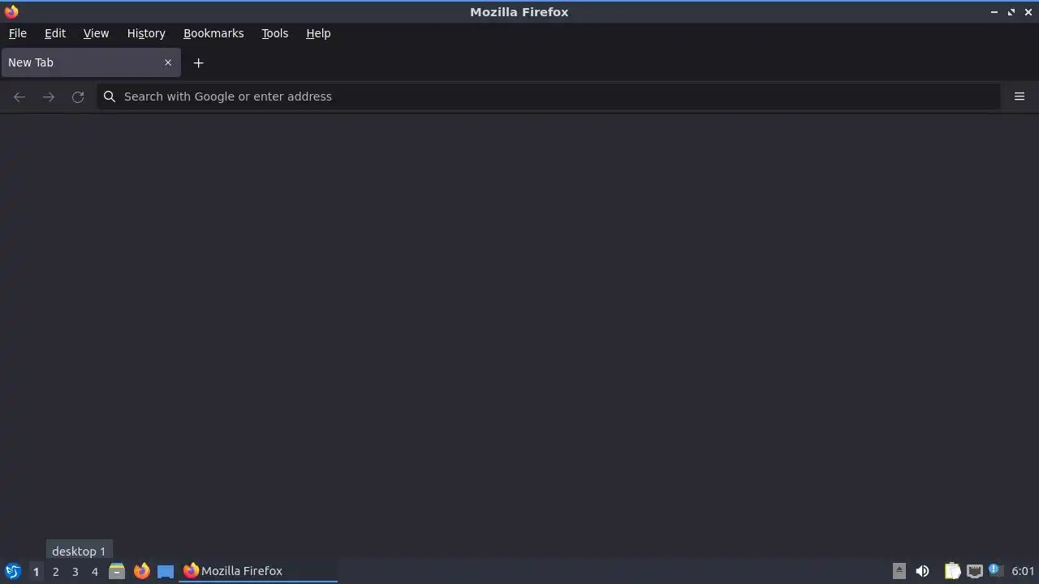Open the system start menu in the taskbar
This screenshot has height=584, width=1039.
point(12,571)
